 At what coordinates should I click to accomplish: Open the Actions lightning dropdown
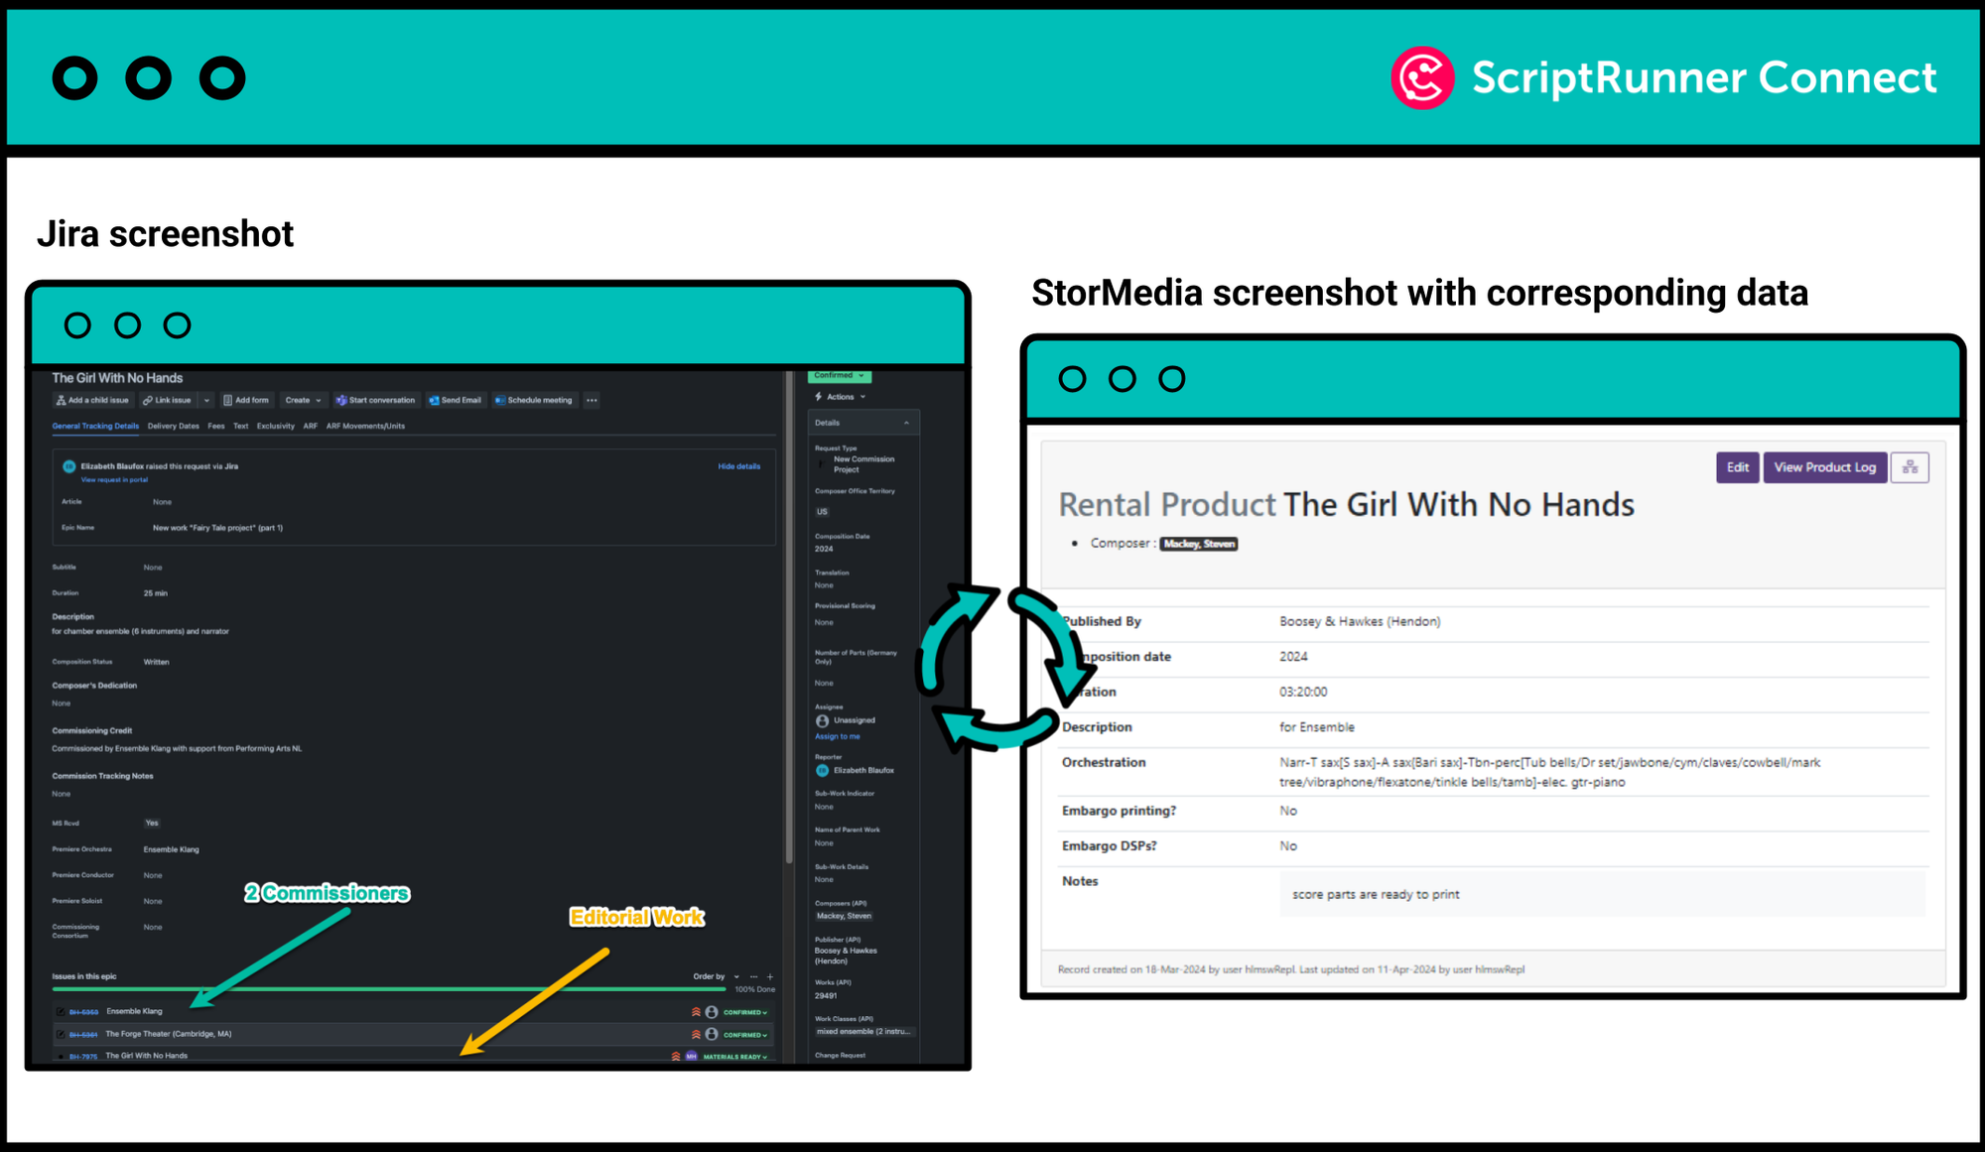click(841, 397)
